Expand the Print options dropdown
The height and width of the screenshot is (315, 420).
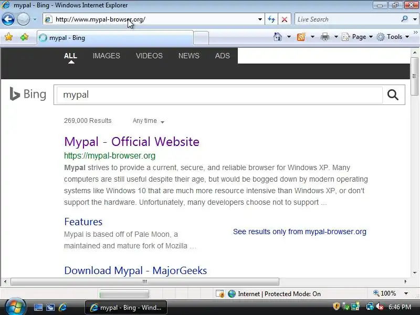(336, 37)
